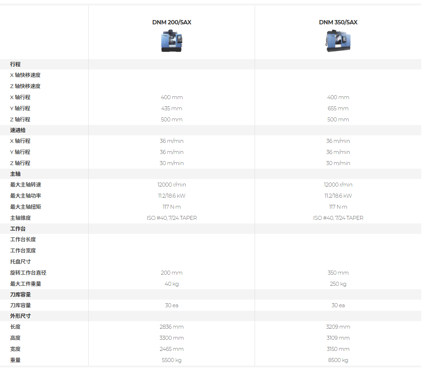Click the 最大工件重量 row label

(x=25, y=284)
